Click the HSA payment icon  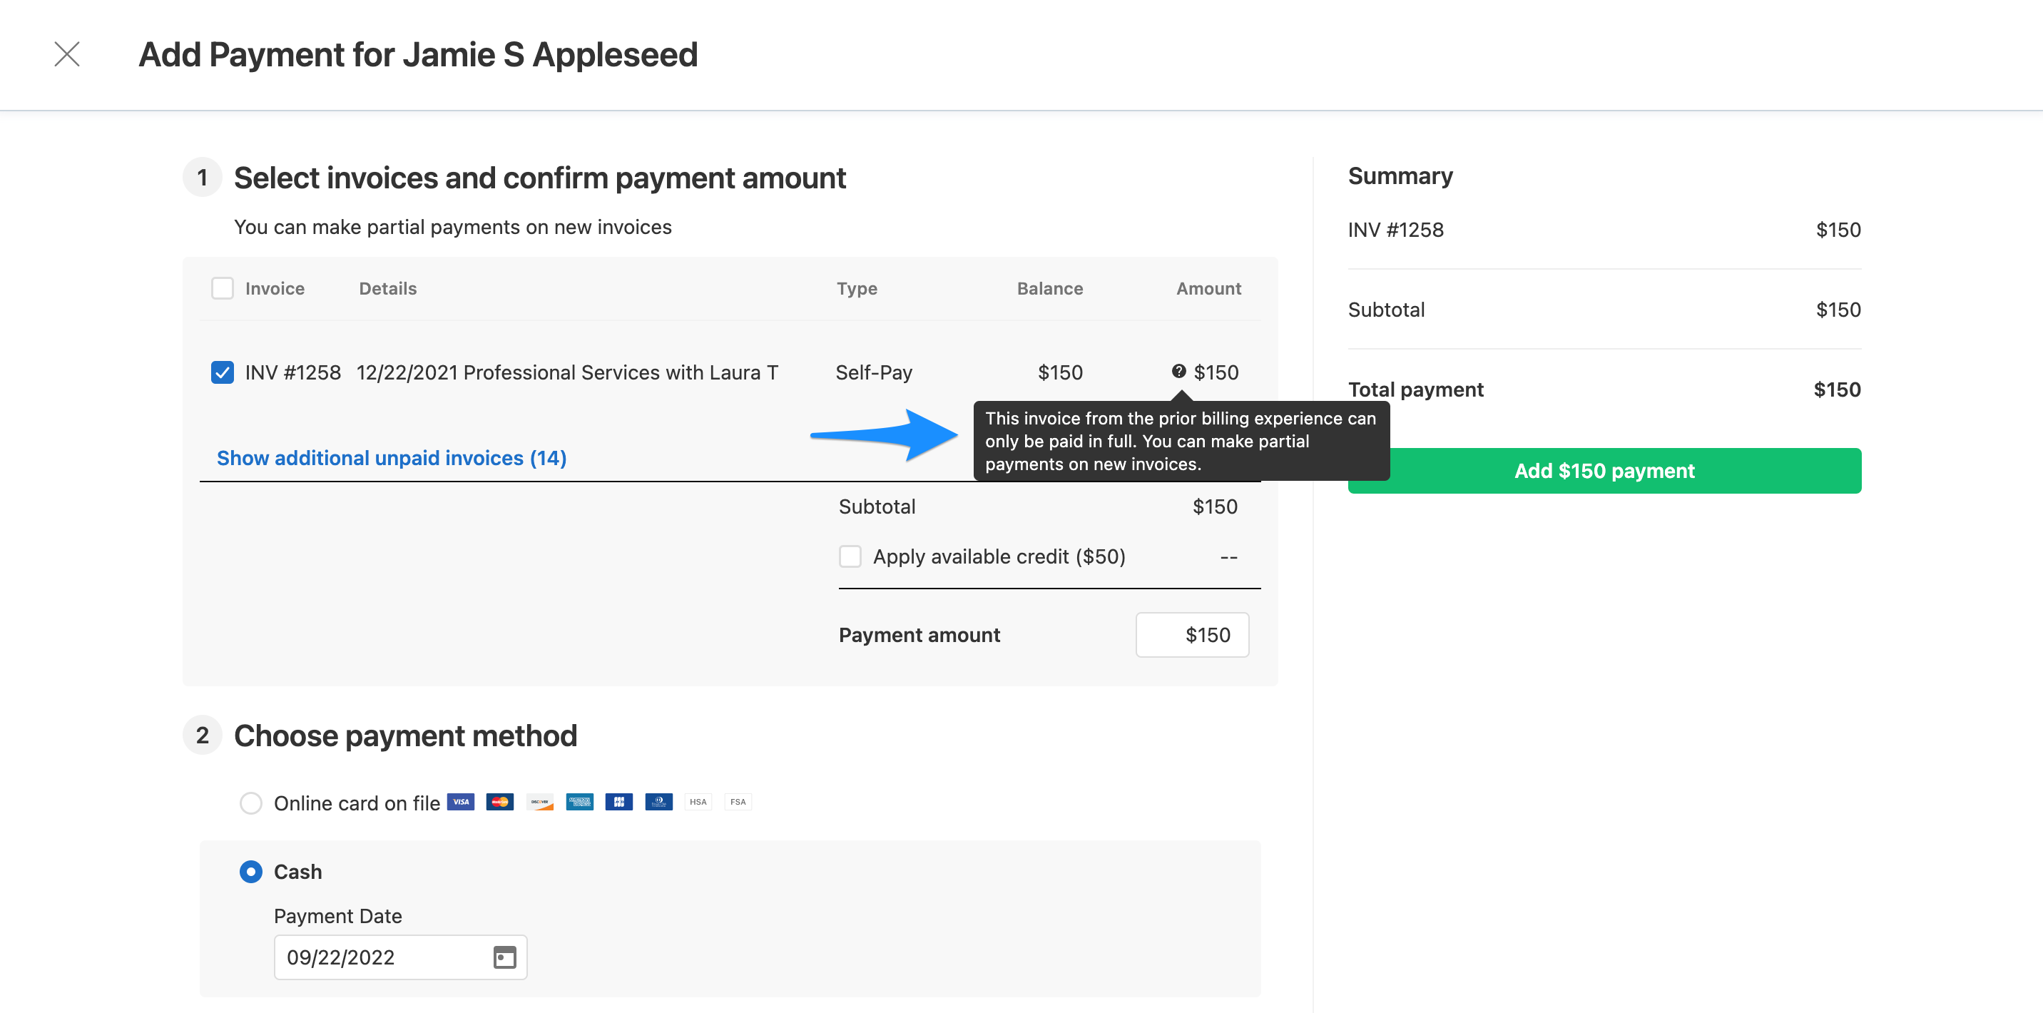698,802
